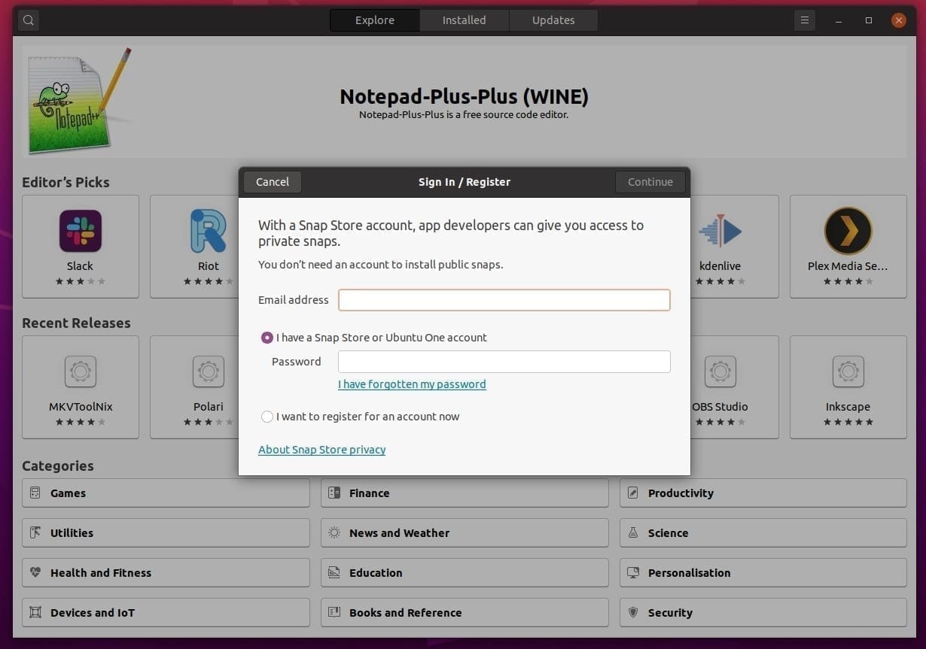Click the Books and Reference icon
Image resolution: width=926 pixels, height=649 pixels.
click(334, 613)
